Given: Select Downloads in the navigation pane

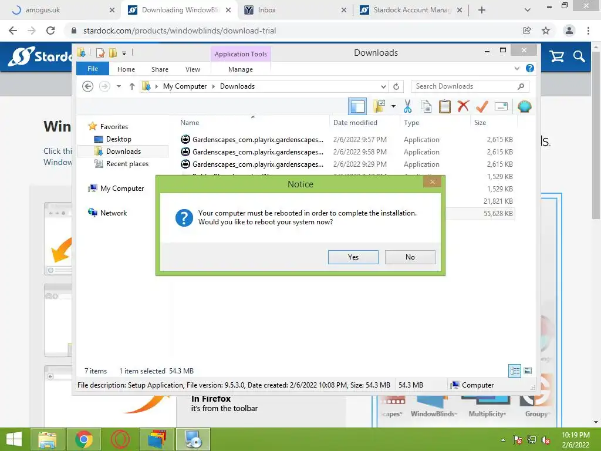Looking at the screenshot, I should coord(123,152).
